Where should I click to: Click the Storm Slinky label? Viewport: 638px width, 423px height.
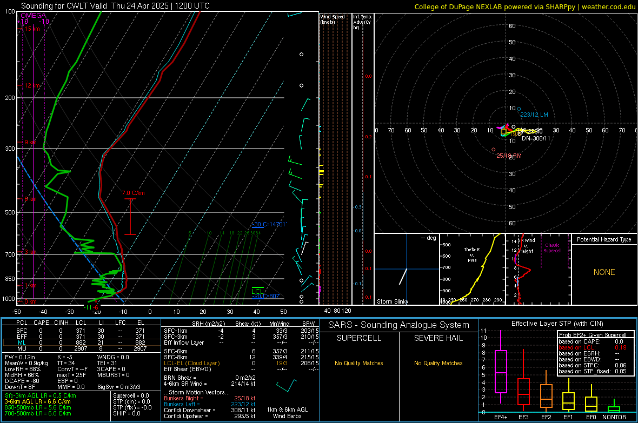pos(392,301)
